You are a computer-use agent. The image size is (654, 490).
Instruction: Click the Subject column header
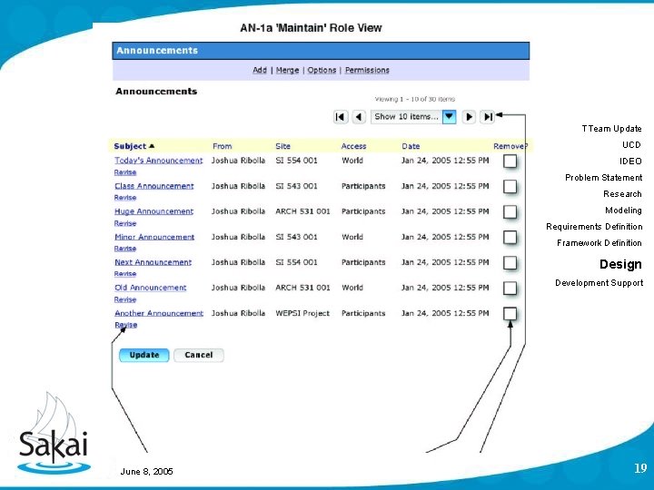(130, 146)
